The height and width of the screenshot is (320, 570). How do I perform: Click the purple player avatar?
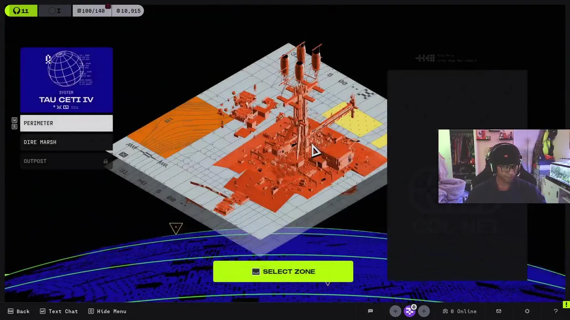[x=409, y=311]
